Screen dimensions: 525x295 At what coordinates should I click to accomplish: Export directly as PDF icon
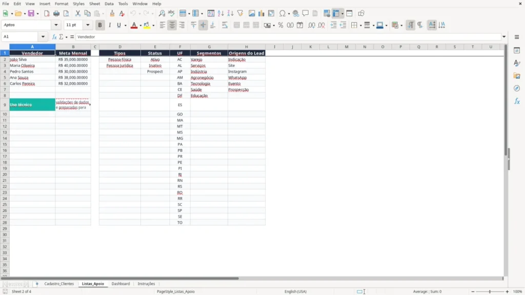point(47,13)
